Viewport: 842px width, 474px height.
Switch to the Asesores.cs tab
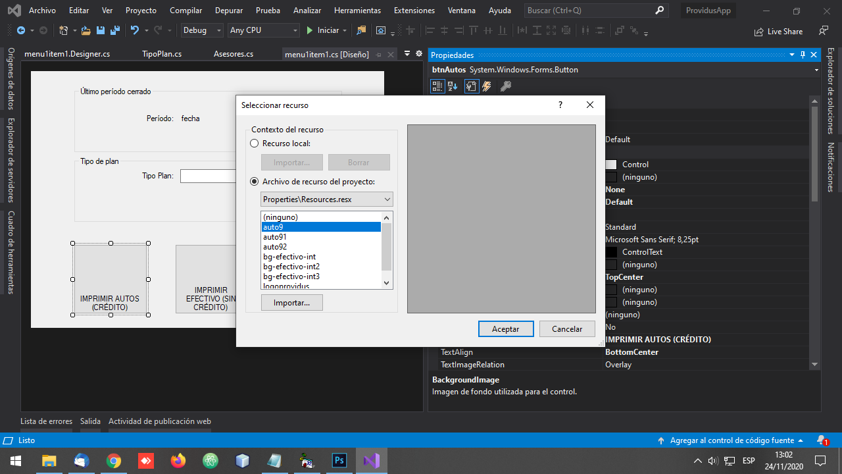[x=234, y=54]
